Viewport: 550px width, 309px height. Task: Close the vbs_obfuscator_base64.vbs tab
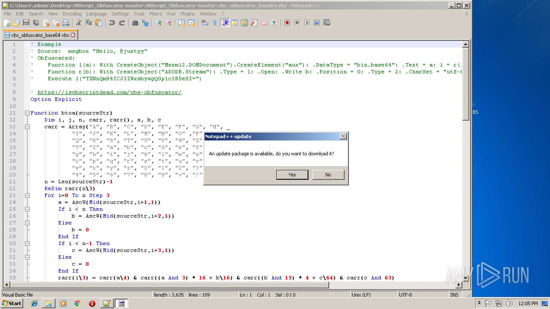tap(73, 35)
